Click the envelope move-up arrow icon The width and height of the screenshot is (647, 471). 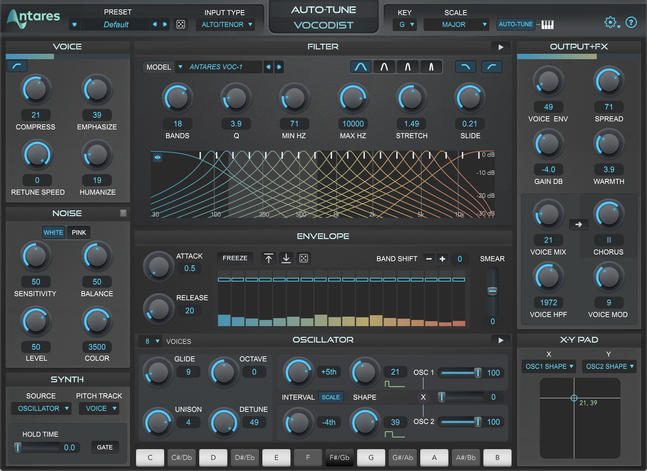point(269,258)
